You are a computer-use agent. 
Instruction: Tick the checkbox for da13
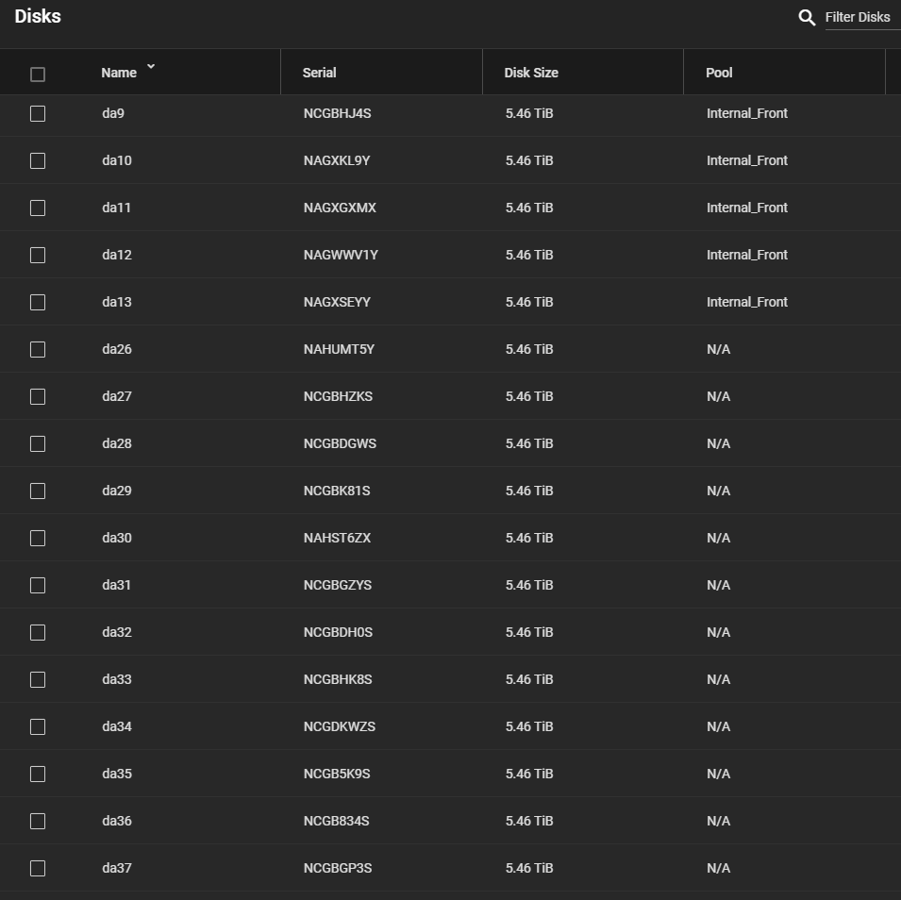coord(38,302)
